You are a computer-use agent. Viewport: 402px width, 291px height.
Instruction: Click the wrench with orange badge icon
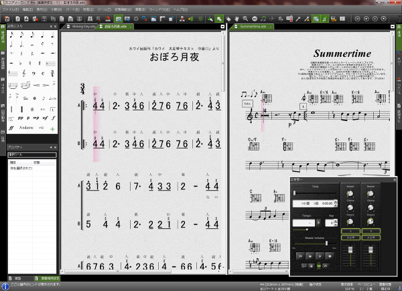click(307, 19)
